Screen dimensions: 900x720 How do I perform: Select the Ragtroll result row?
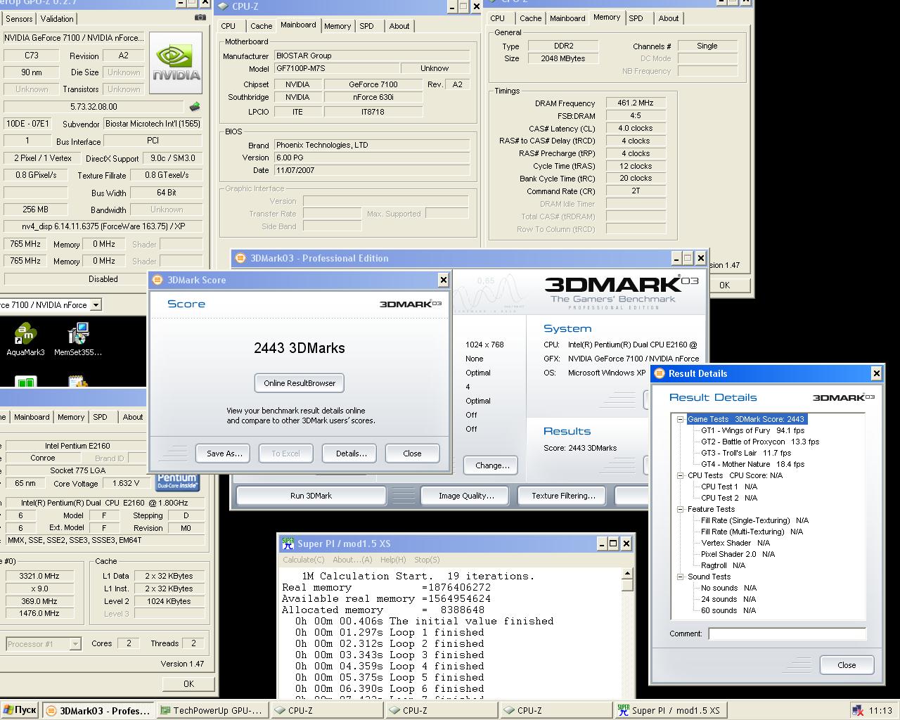[x=723, y=565]
